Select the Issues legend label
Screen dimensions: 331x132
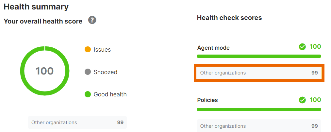coord(102,50)
